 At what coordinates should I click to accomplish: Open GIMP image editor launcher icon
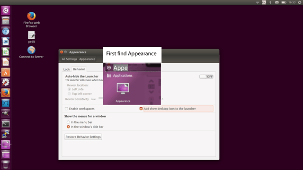point(6,113)
